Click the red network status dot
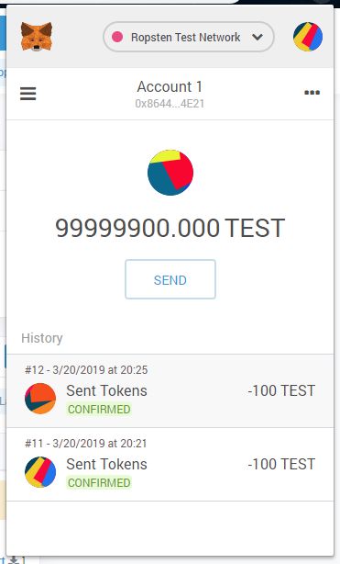 [x=117, y=37]
